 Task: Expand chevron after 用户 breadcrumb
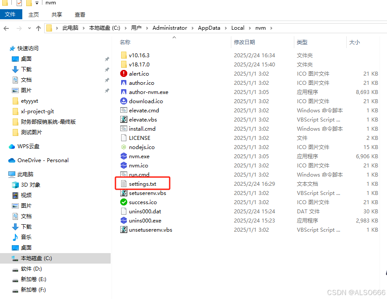click(147, 28)
